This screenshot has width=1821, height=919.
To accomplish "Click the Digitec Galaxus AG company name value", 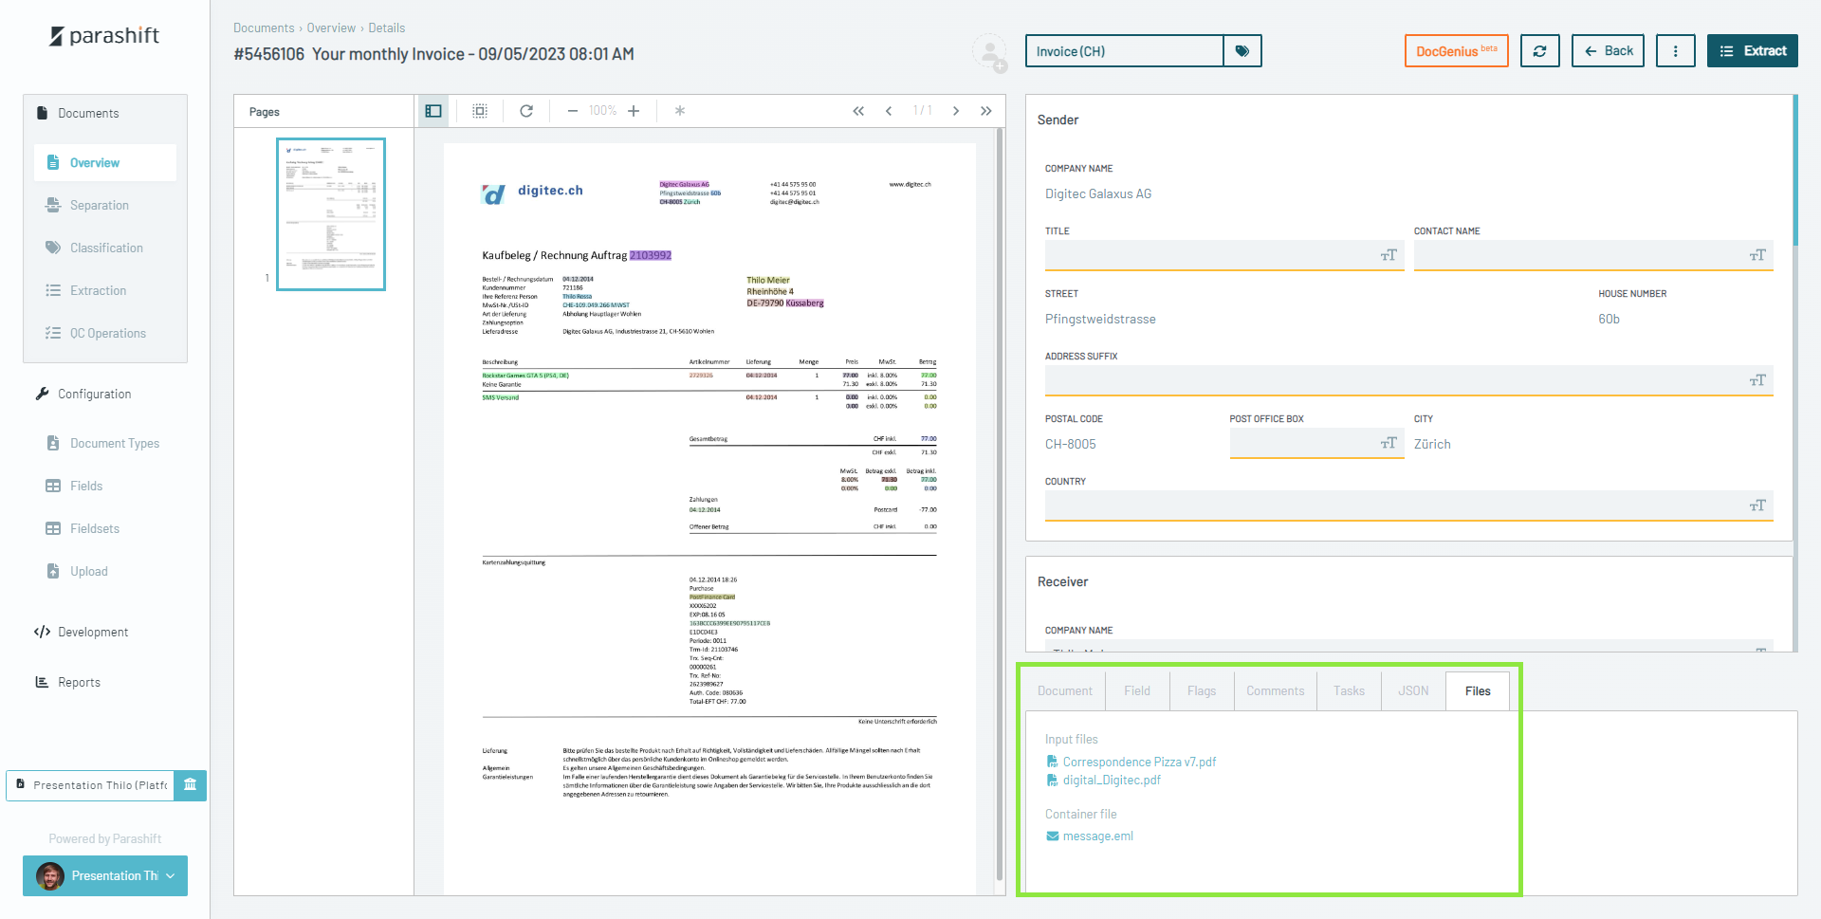I will click(1098, 193).
